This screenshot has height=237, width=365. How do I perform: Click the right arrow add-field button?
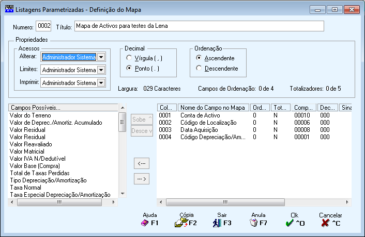click(142, 179)
